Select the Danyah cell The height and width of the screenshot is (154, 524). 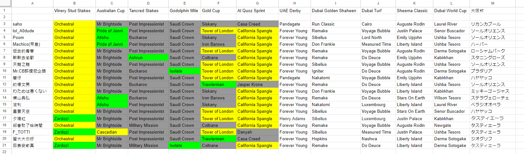(257, 132)
